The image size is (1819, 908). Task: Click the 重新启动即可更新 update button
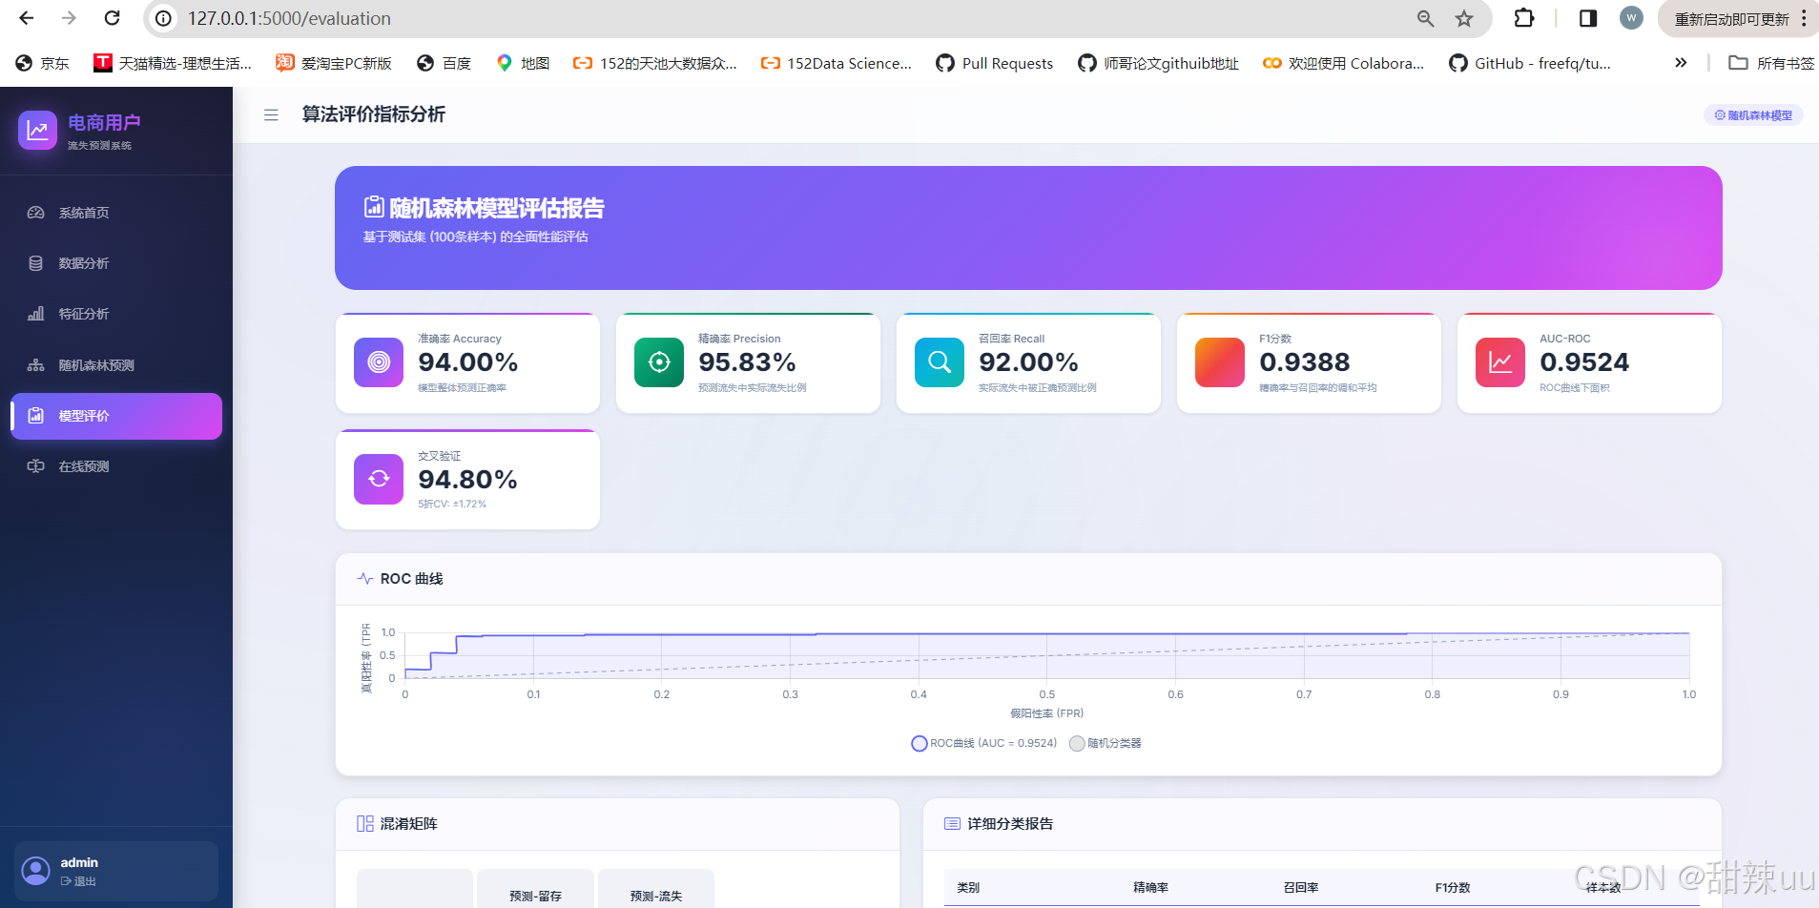(x=1731, y=19)
